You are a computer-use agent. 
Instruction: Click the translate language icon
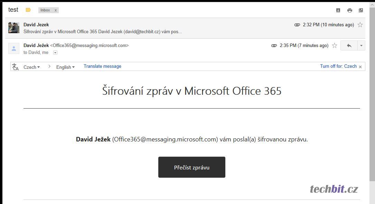pyautogui.click(x=15, y=67)
